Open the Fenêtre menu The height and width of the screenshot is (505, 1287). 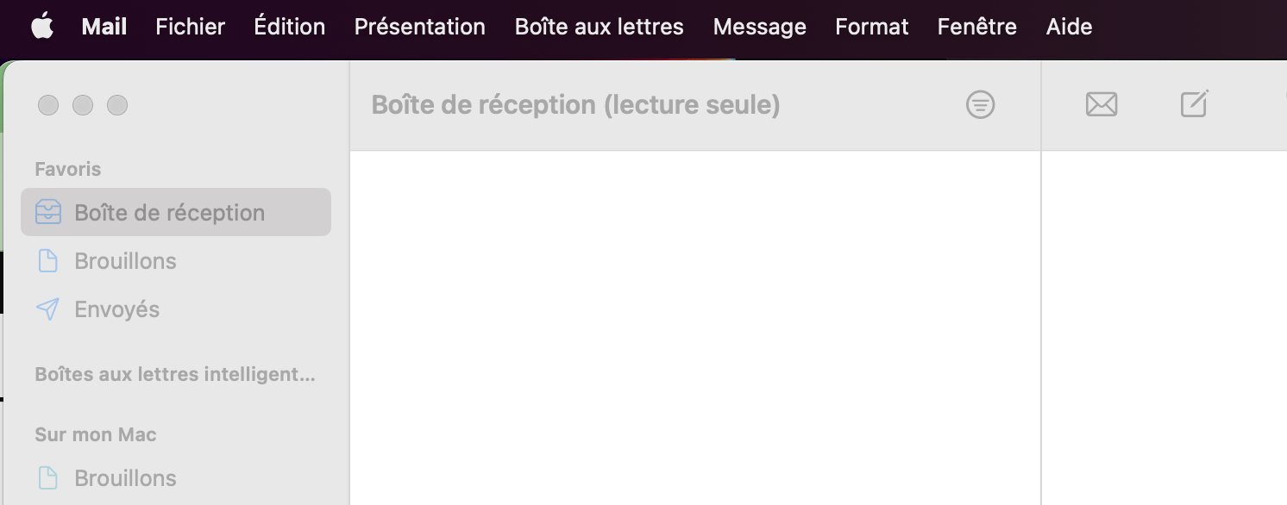(x=976, y=26)
